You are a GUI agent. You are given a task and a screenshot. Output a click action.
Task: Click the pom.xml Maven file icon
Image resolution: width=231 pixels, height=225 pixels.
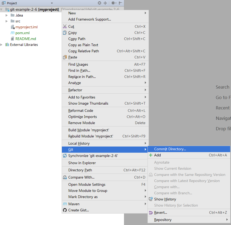pos(13,33)
